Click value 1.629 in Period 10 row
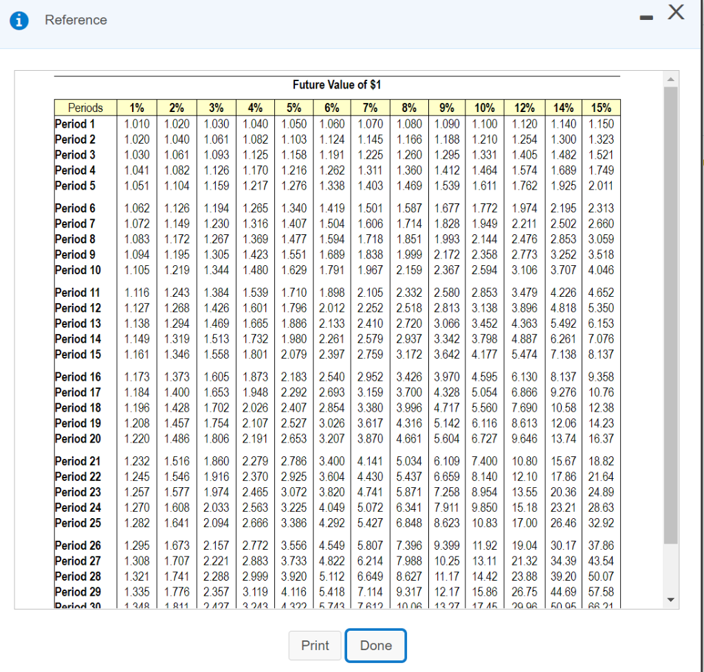 pyautogui.click(x=294, y=270)
